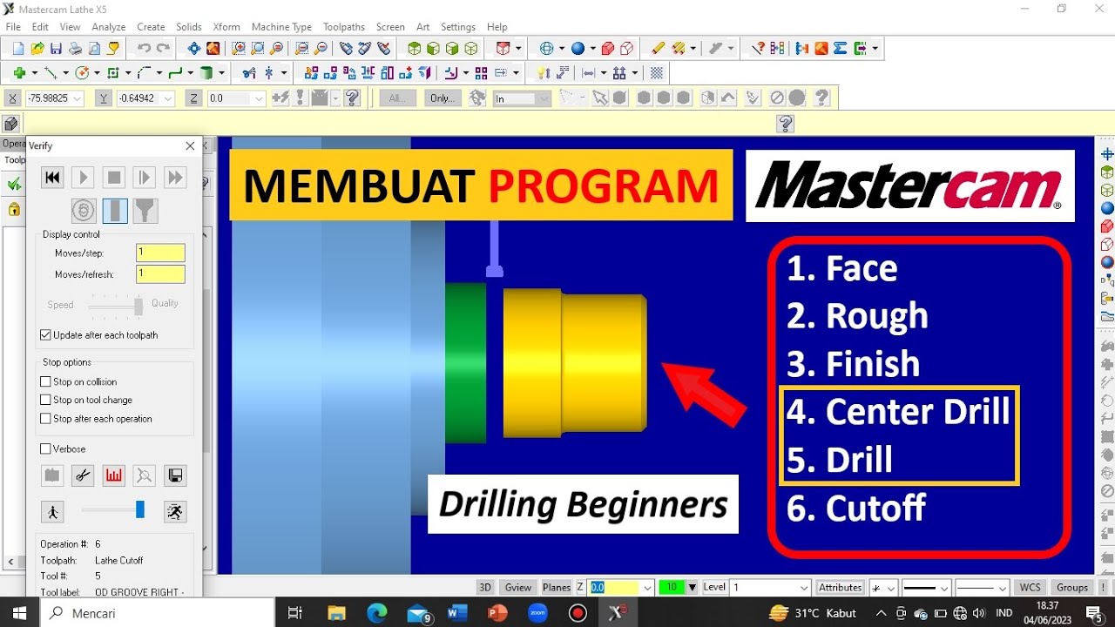Enable Stop after each operation
This screenshot has width=1115, height=627.
point(45,418)
